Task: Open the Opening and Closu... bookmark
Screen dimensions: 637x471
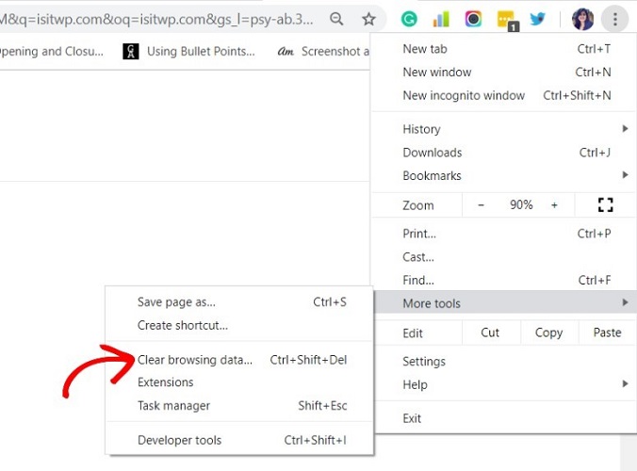Action: [52, 52]
